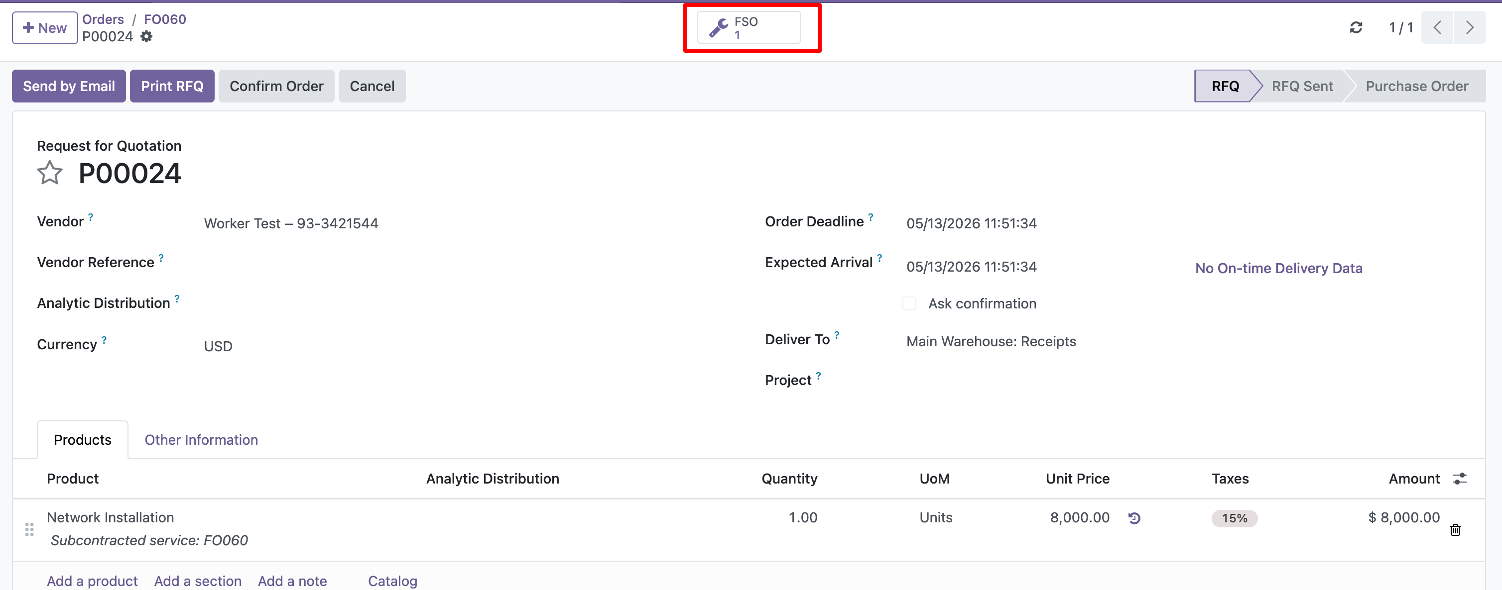Enable the Ask confirmation checkbox

pyautogui.click(x=909, y=303)
